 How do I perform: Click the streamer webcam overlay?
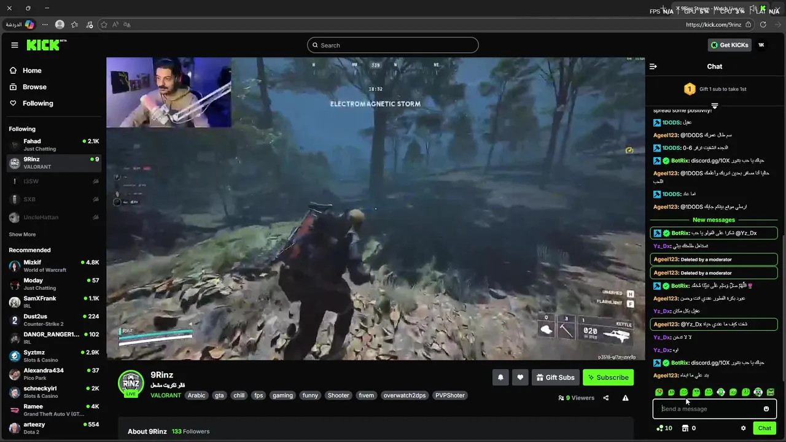169,92
